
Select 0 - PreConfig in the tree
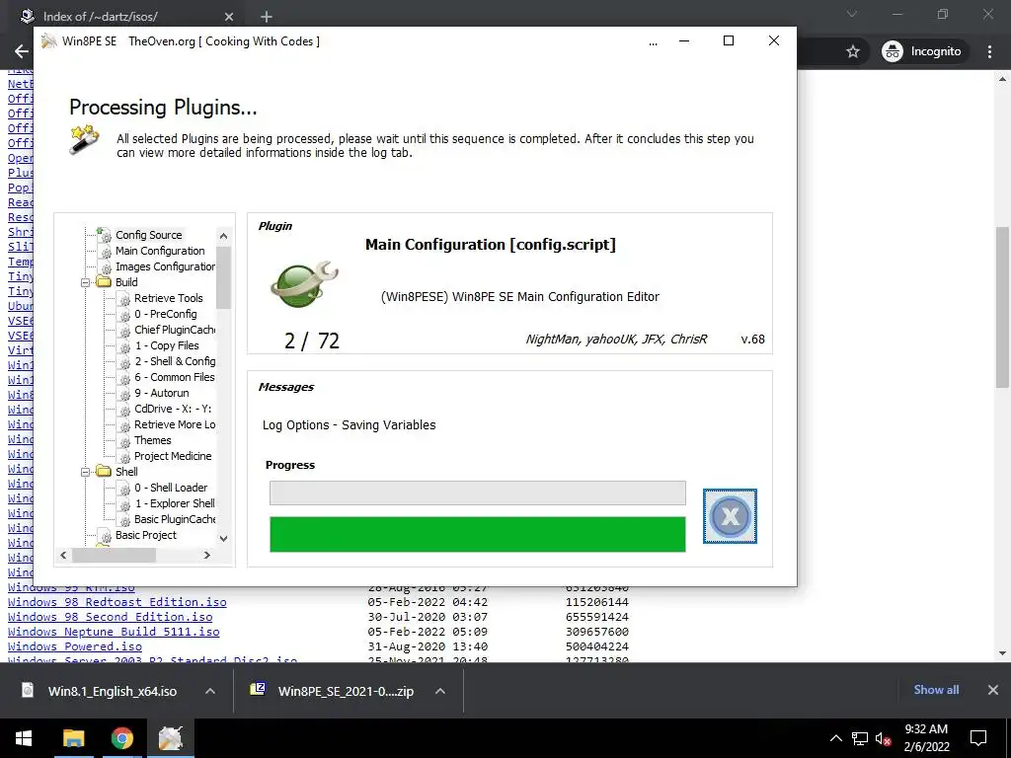tap(166, 314)
